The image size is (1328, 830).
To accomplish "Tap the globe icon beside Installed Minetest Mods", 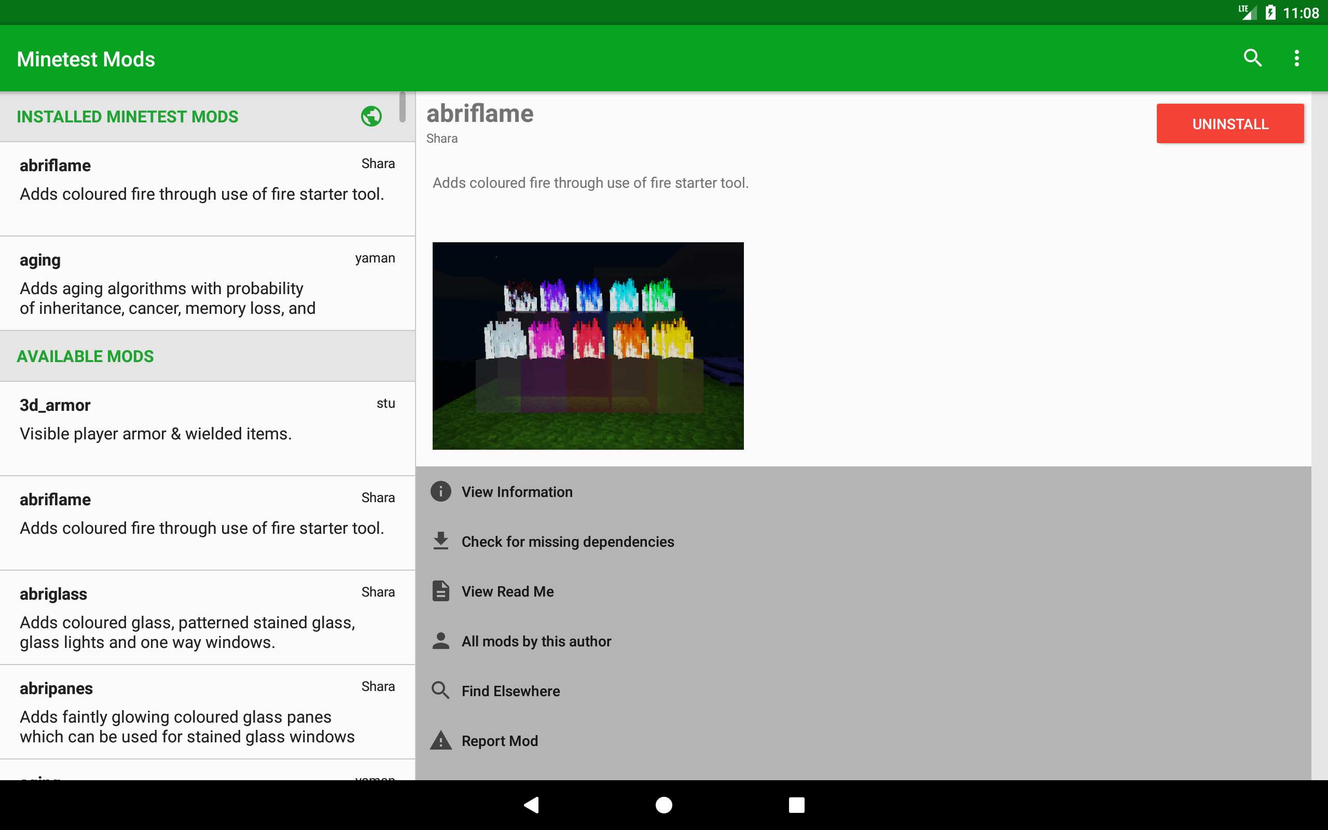I will tap(371, 116).
